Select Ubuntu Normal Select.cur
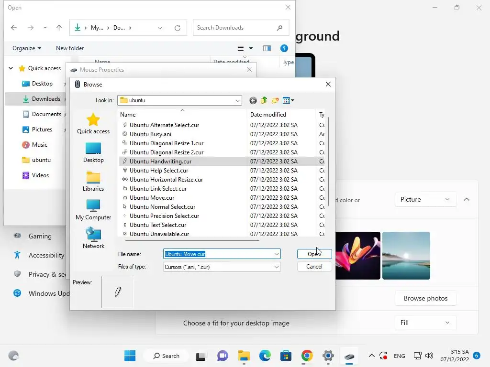This screenshot has width=490, height=367. [163, 206]
